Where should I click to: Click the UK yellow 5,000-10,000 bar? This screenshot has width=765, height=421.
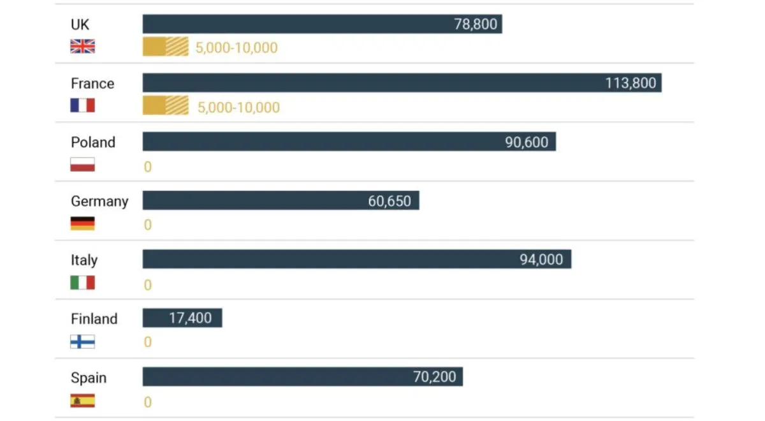pos(165,47)
